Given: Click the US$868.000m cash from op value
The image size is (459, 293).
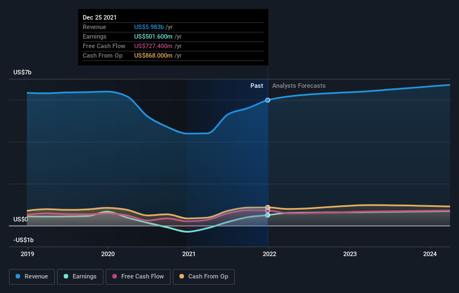Looking at the screenshot, I should click(x=153, y=55).
